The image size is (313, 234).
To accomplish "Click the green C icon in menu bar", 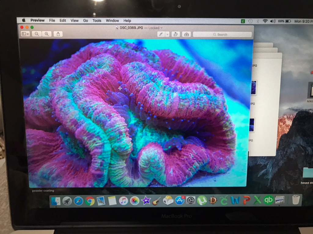I will (x=243, y=21).
